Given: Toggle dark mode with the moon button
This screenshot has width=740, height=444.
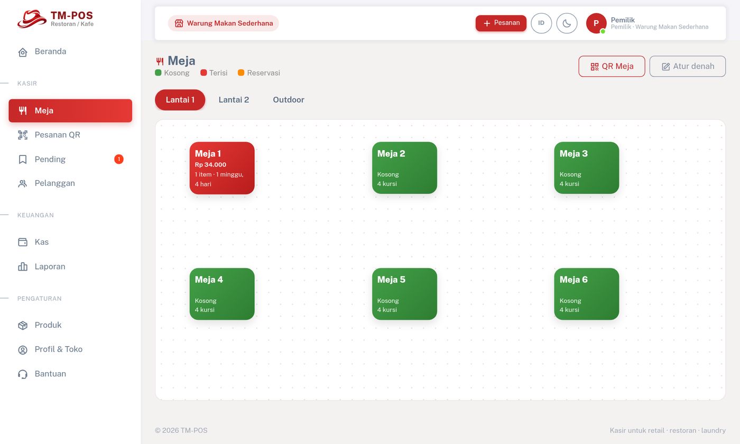Looking at the screenshot, I should 567,23.
